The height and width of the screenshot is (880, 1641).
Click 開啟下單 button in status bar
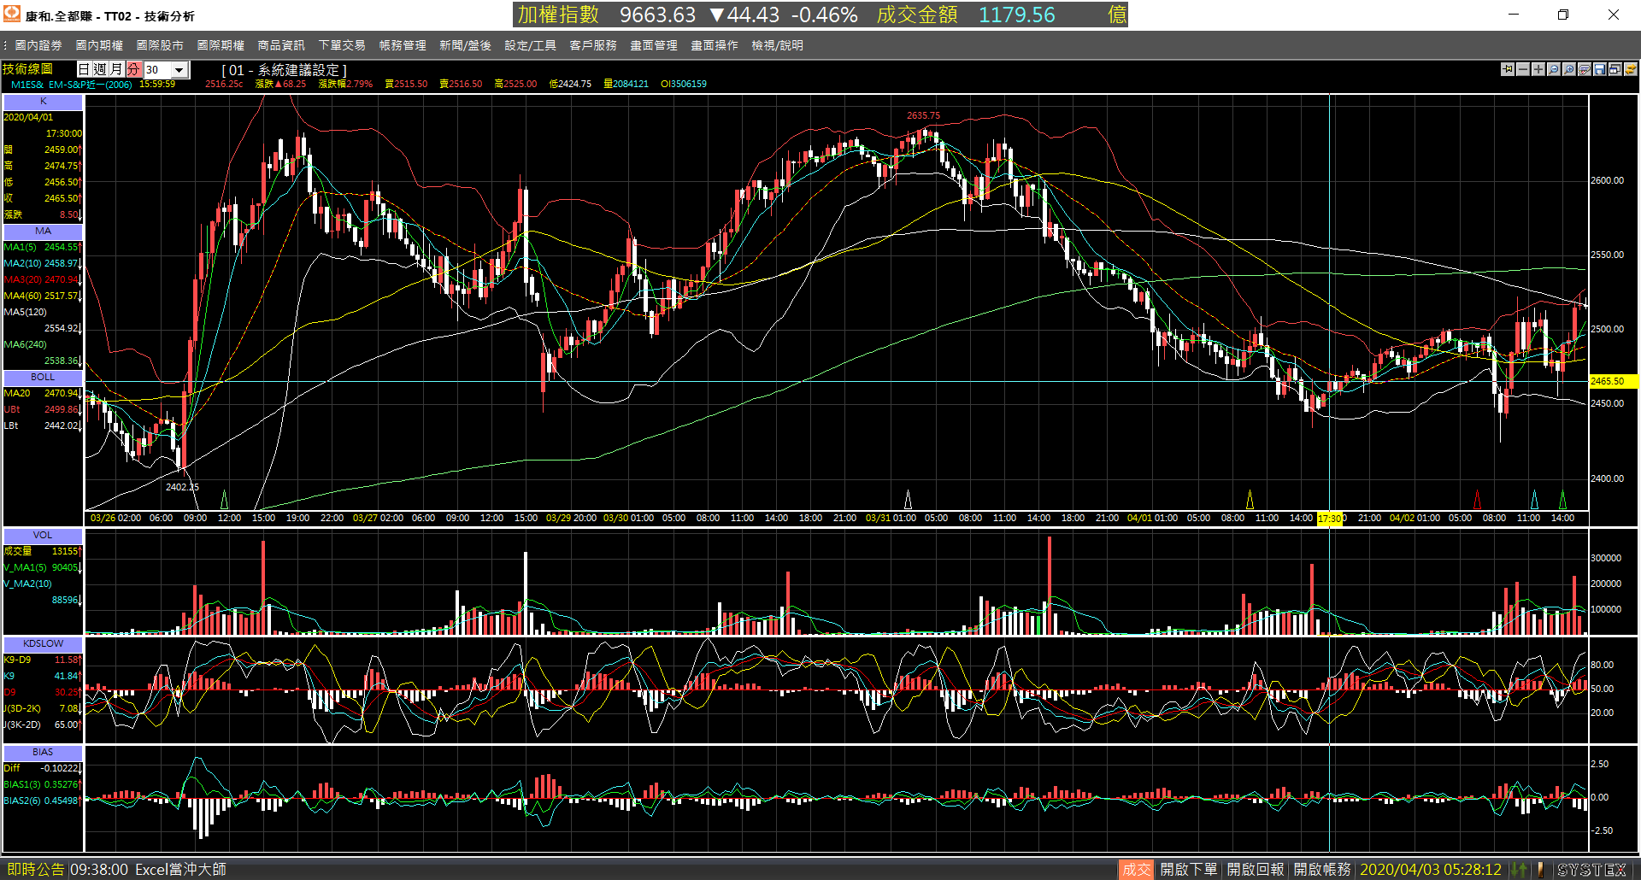coord(1188,870)
